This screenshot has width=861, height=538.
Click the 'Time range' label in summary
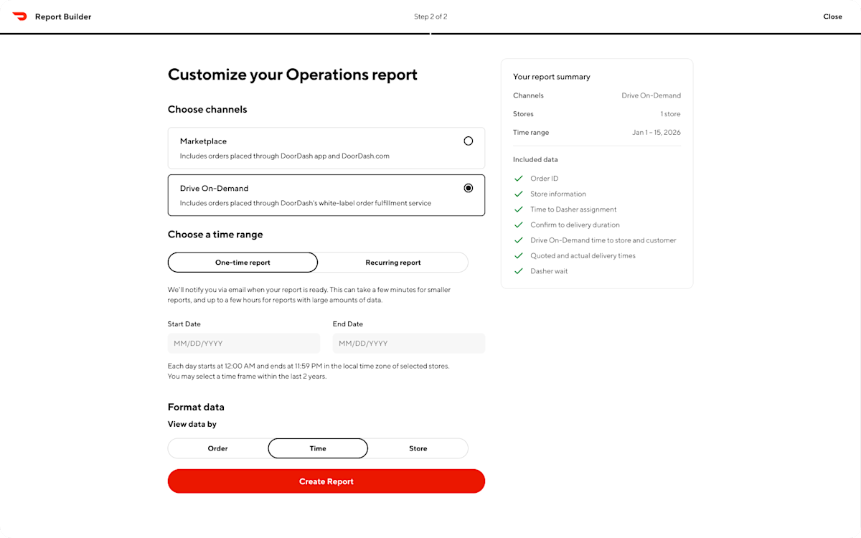pyautogui.click(x=531, y=133)
